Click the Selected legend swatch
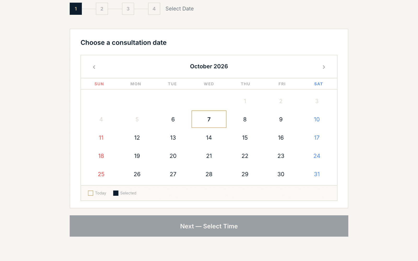This screenshot has width=418, height=261. (116, 193)
